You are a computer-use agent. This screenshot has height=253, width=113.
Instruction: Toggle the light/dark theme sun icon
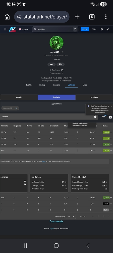[108, 29]
